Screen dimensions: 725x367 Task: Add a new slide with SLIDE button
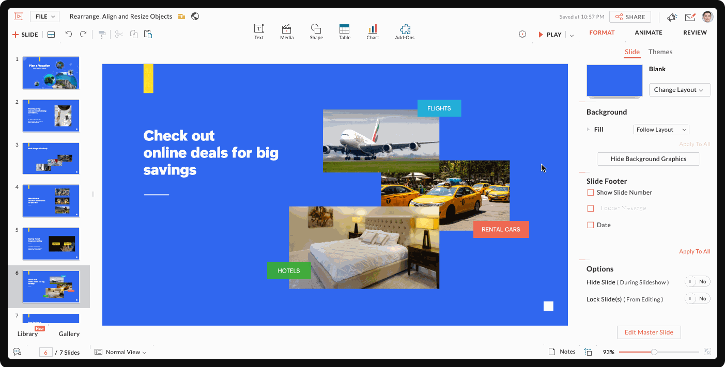coord(25,35)
